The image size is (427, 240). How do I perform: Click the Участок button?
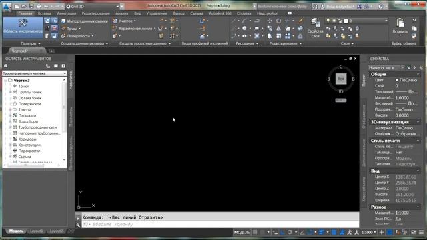click(x=124, y=21)
